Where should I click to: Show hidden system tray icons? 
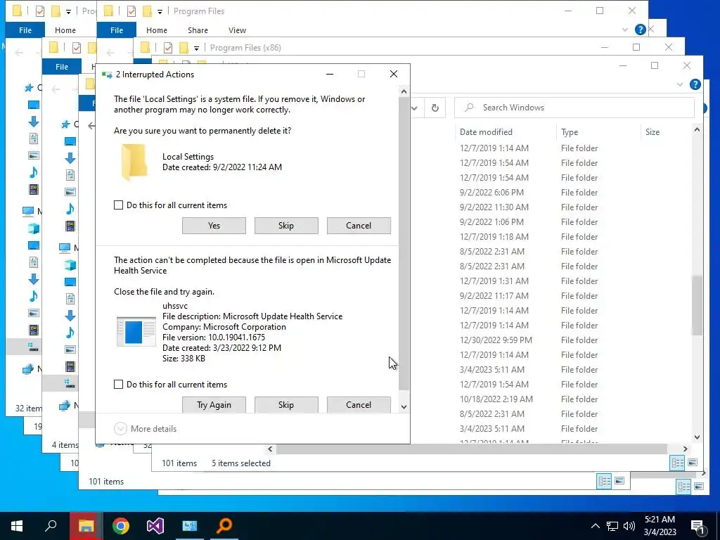click(x=595, y=526)
